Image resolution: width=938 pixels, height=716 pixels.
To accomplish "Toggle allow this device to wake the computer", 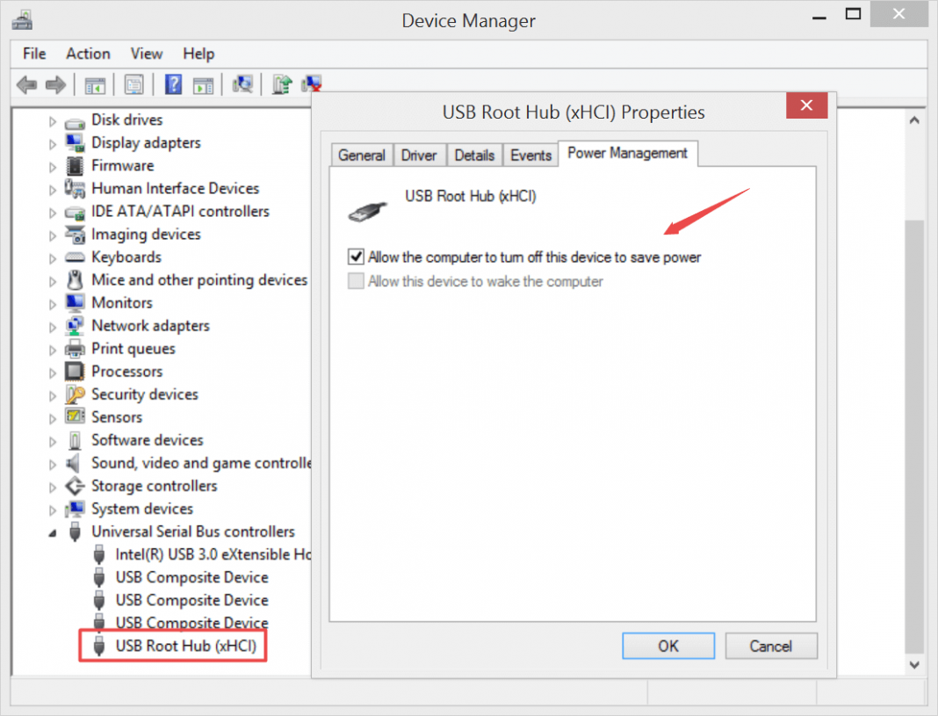I will pyautogui.click(x=357, y=280).
